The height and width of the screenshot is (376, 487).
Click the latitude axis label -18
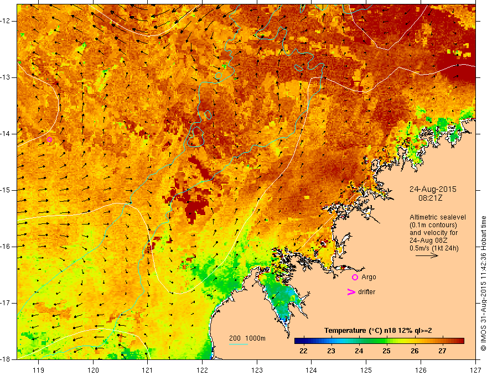(x=6, y=359)
